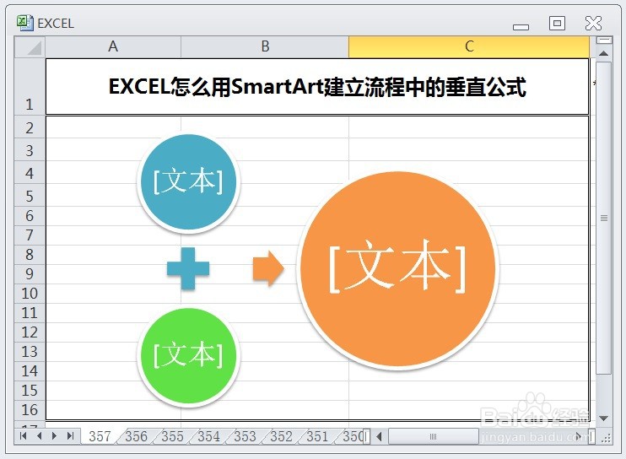Switch to sheet tab 353
The image size is (626, 459).
[x=245, y=436]
